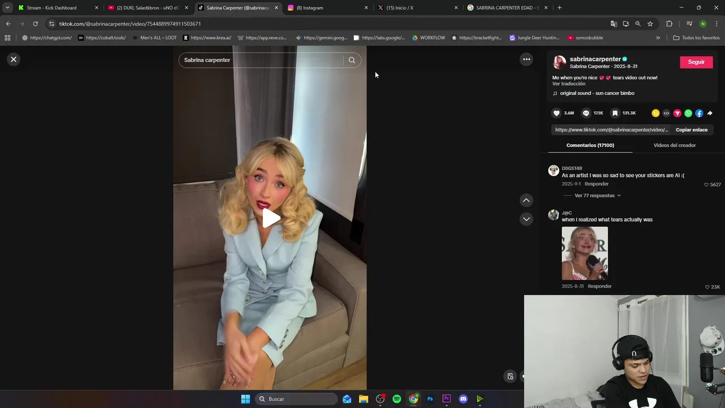Play the paused TikTok video
Viewport: 725px width, 408px height.
tap(270, 218)
